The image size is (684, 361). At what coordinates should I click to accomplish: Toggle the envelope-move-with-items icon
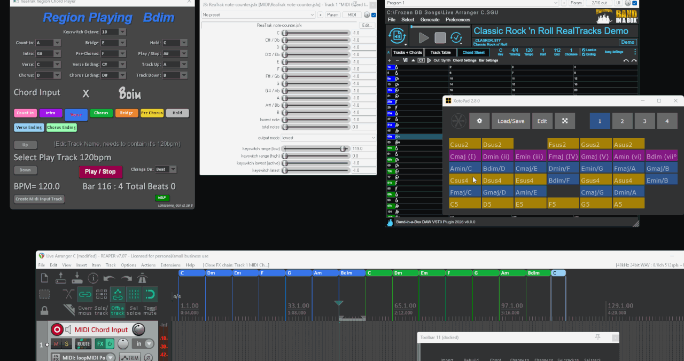pos(118,294)
